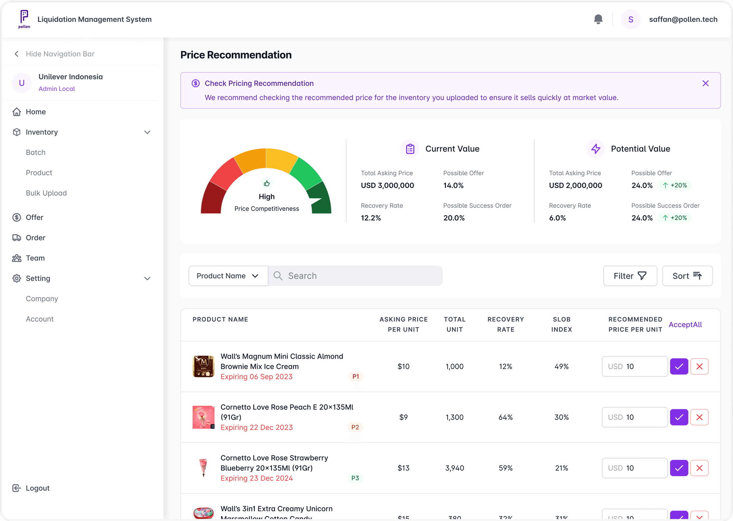Viewport: 733px width, 521px height.
Task: Collapse the Inventory chevron
Action: coord(147,132)
